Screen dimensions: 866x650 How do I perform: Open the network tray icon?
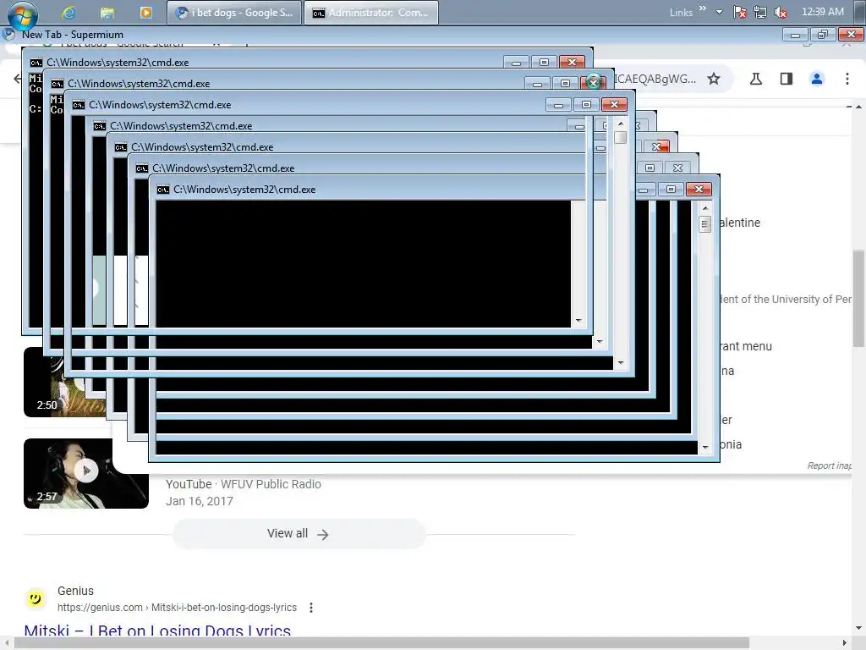(x=760, y=12)
